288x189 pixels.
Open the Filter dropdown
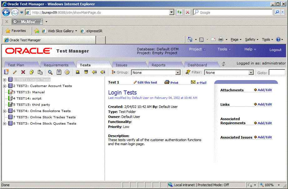tap(251, 72)
